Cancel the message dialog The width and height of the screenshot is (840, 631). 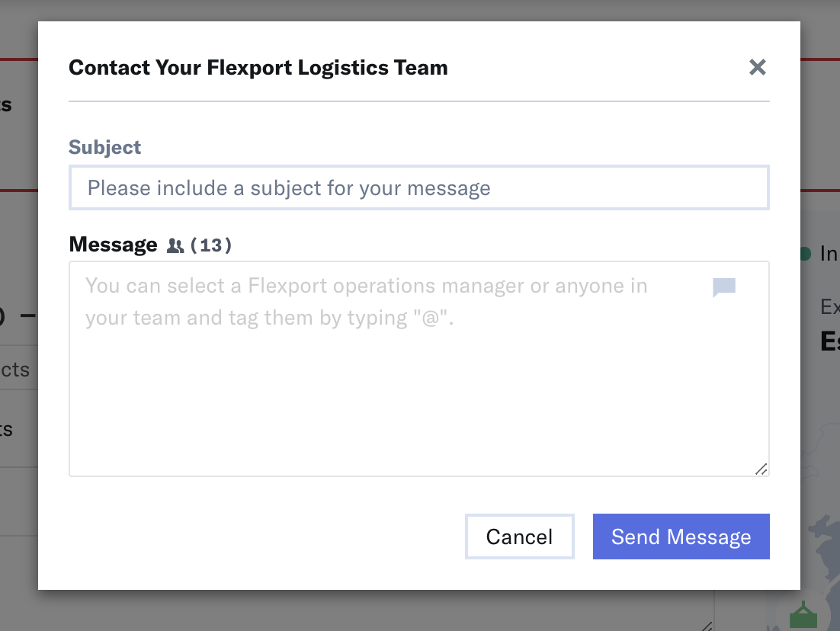(520, 537)
